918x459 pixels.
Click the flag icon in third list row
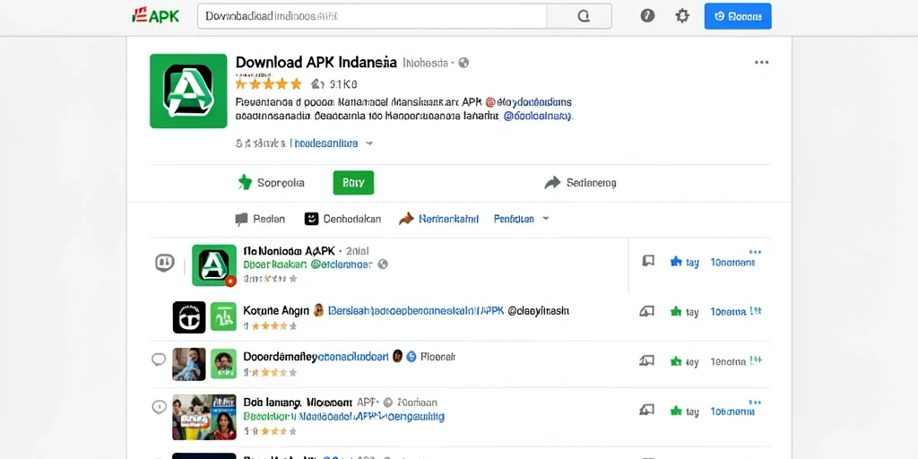tap(646, 360)
